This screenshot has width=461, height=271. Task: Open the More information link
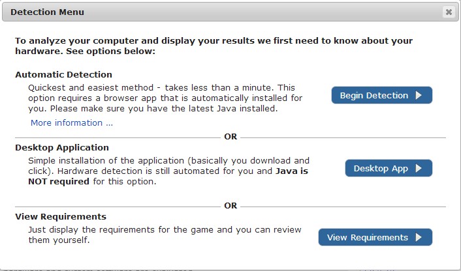[72, 123]
